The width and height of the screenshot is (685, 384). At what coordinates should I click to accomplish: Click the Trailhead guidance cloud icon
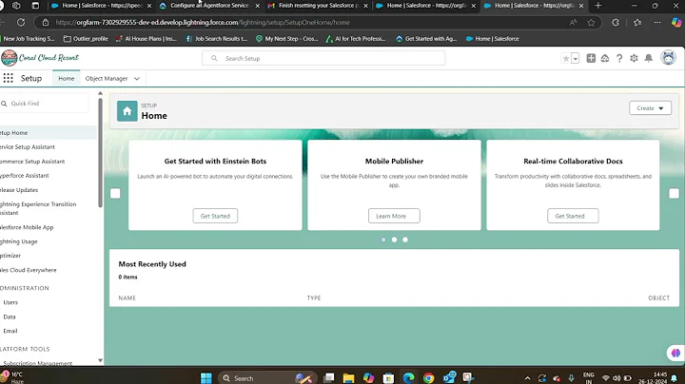[x=605, y=58]
